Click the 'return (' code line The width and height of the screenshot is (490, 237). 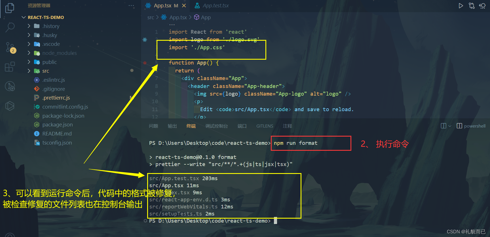click(187, 70)
